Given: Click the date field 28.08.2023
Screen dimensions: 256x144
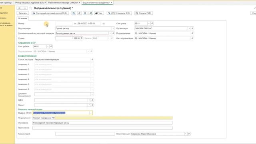Looking at the screenshot, I should coord(89,24).
